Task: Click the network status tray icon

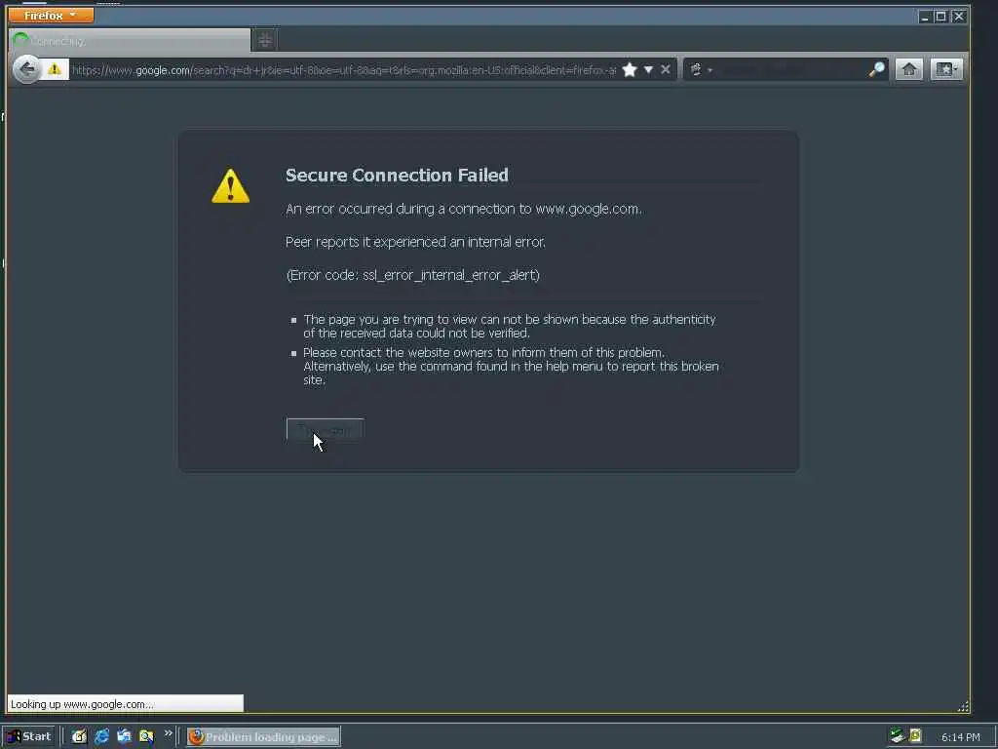Action: tap(898, 736)
